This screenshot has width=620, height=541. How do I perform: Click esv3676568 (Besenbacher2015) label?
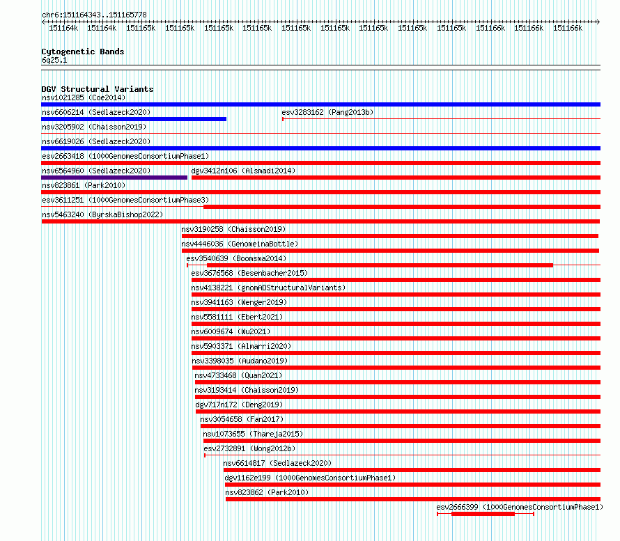tap(249, 273)
